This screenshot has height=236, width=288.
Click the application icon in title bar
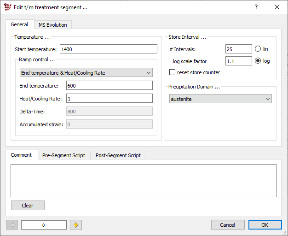7,7
